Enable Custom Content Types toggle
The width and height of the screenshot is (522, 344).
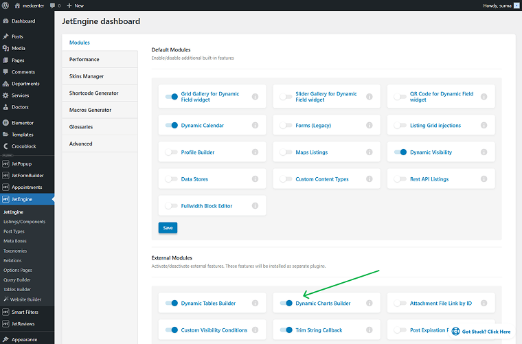pyautogui.click(x=286, y=179)
